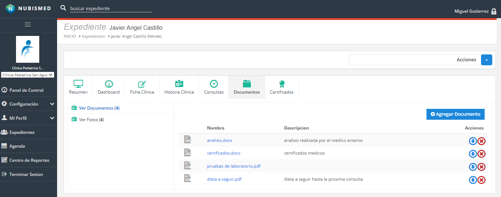Screen dimensions: 501x197
Task: Click the Agenda calendar icon in sidebar
Action: (4, 146)
